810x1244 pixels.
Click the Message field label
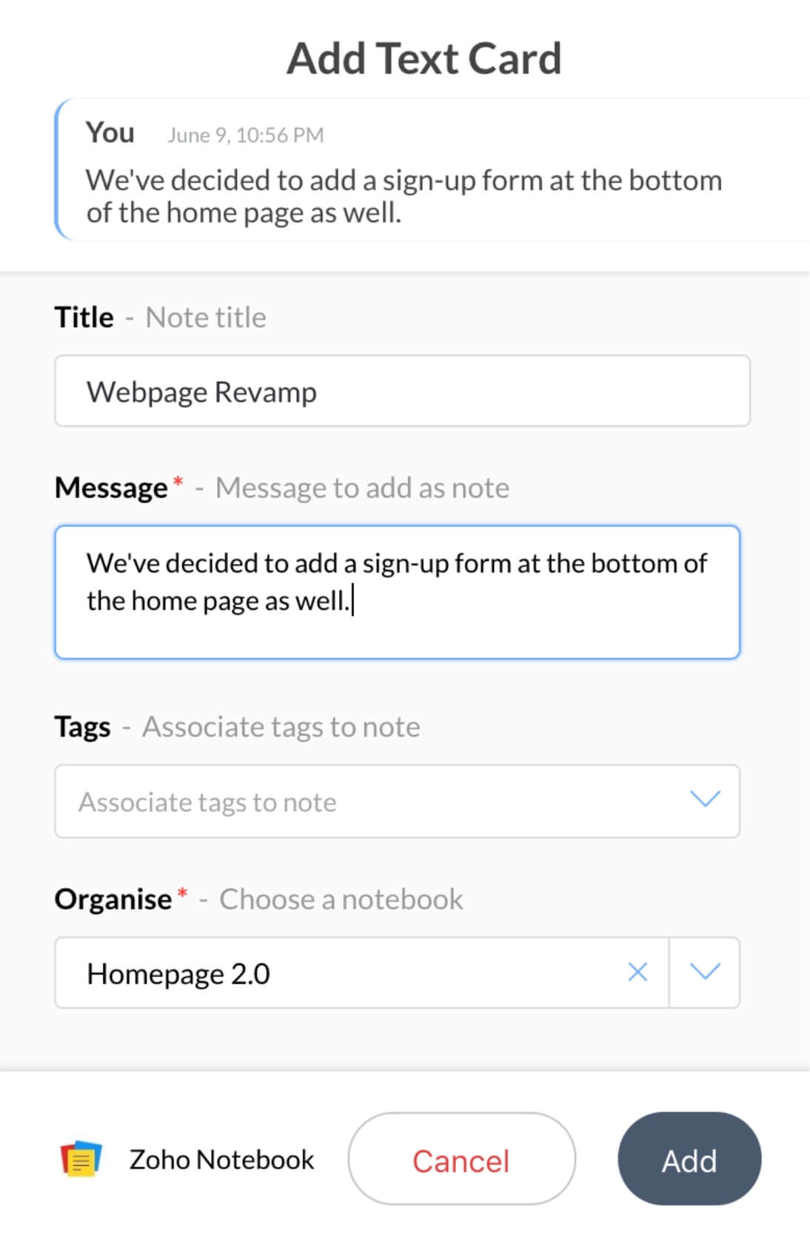tap(110, 487)
